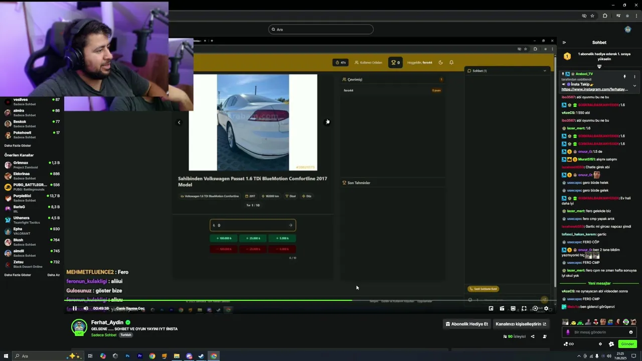Open emoji picker in chat input
The image size is (642, 361).
point(631,332)
